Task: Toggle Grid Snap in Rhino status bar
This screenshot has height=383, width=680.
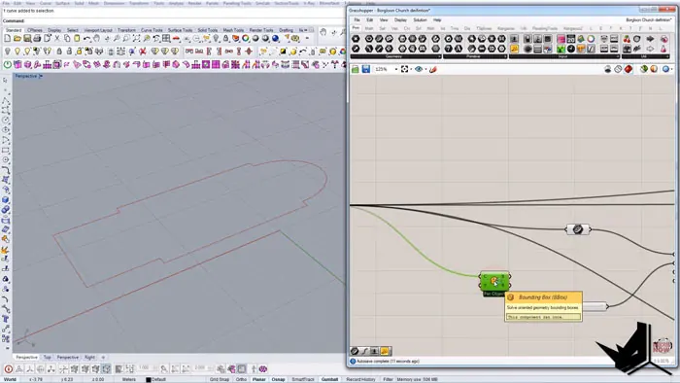Action: [x=220, y=379]
